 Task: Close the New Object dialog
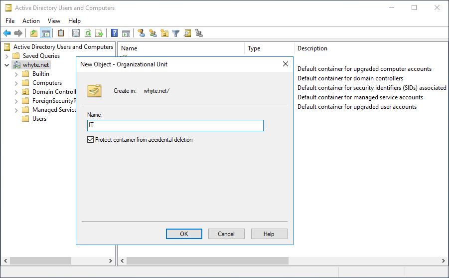[286, 64]
